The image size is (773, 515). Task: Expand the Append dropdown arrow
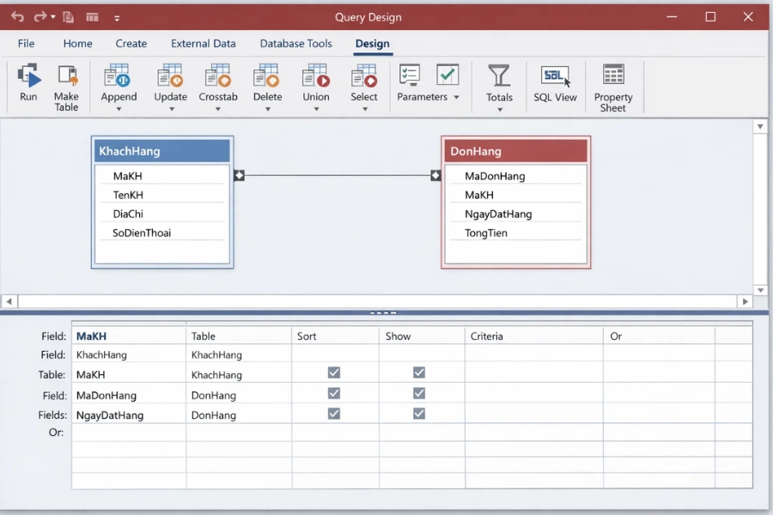[119, 109]
